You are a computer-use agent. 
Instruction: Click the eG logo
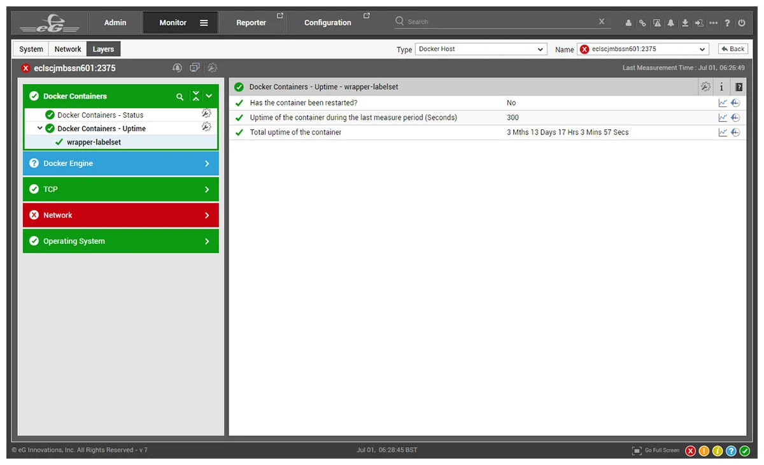point(50,23)
